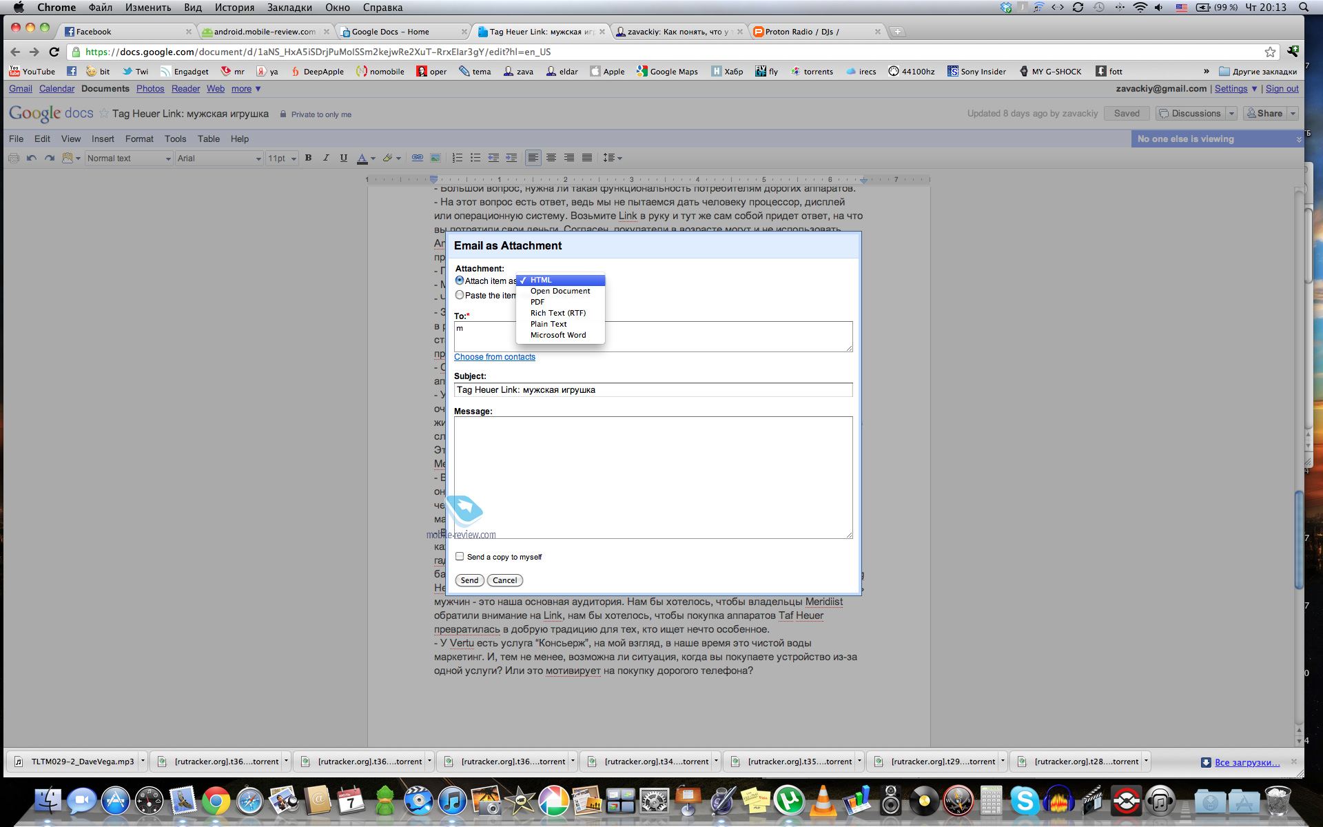Screen dimensions: 1323x827
Task: Open the text color picker
Action: (366, 159)
